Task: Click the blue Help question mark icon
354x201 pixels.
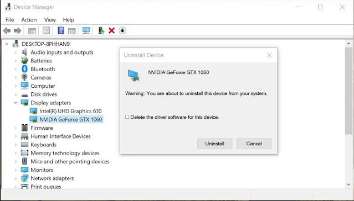Action: (x=61, y=30)
